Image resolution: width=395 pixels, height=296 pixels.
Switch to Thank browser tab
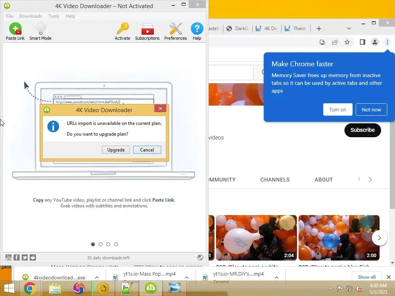click(x=296, y=29)
